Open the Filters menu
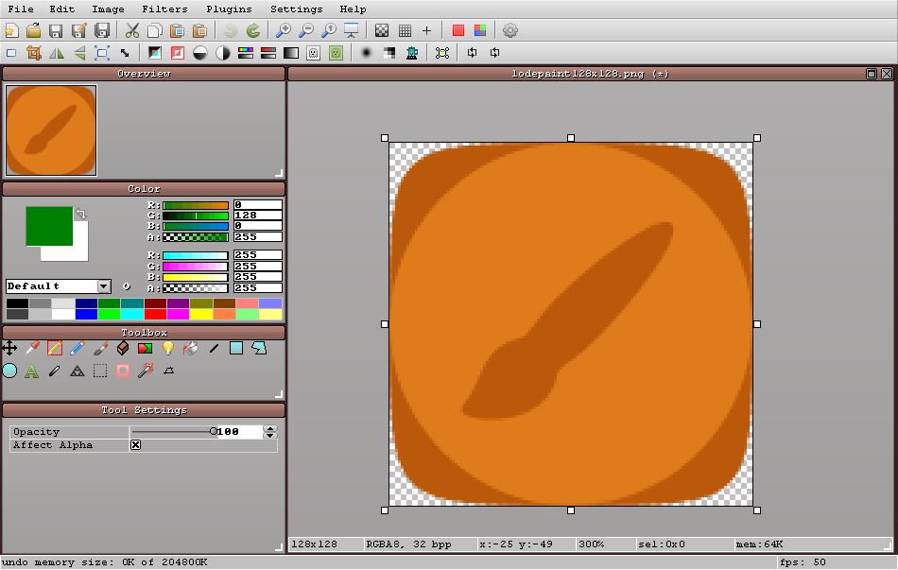Viewport: 898px width, 570px height. tap(164, 9)
